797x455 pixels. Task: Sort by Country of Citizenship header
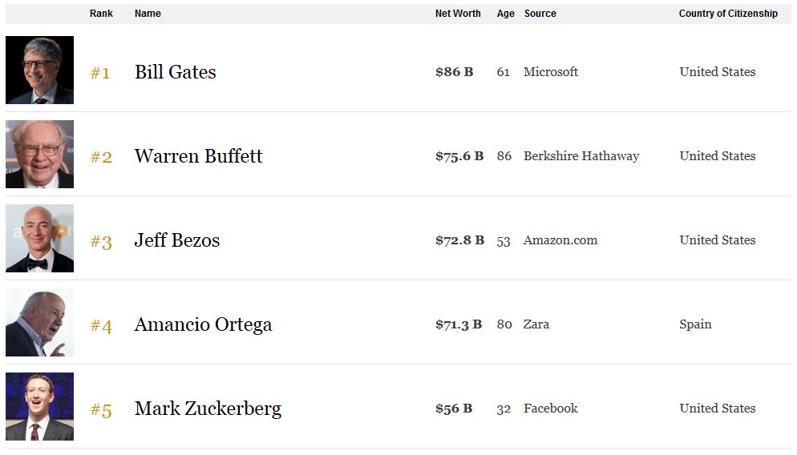pyautogui.click(x=728, y=14)
